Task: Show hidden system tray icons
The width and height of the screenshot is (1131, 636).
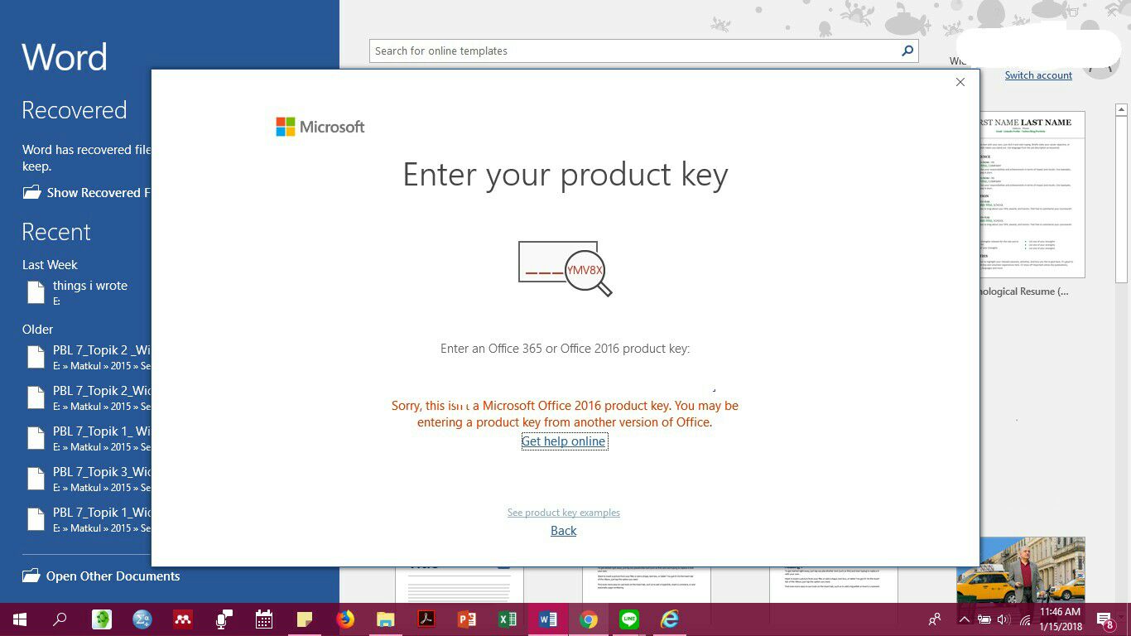Action: pos(965,619)
